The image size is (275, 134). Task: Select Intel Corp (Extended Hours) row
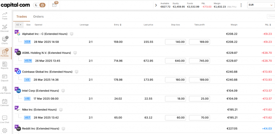click(x=144, y=91)
